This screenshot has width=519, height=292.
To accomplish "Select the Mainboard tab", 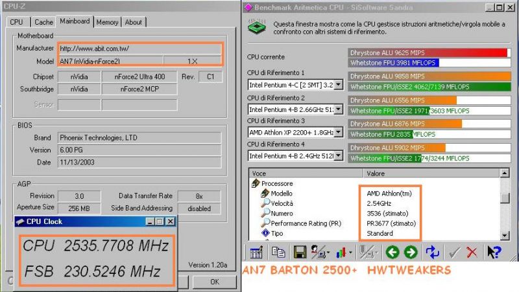I will (75, 21).
